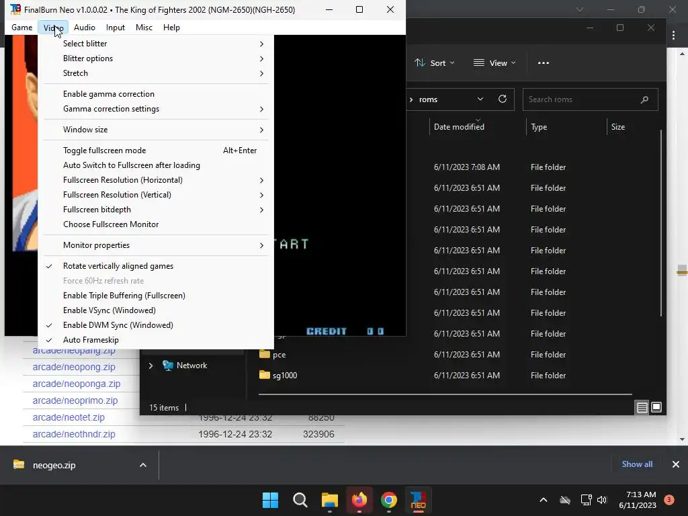688x516 pixels.
Task: Expand Fullscreen Resolution (Vertical) submenu
Action: click(x=156, y=195)
